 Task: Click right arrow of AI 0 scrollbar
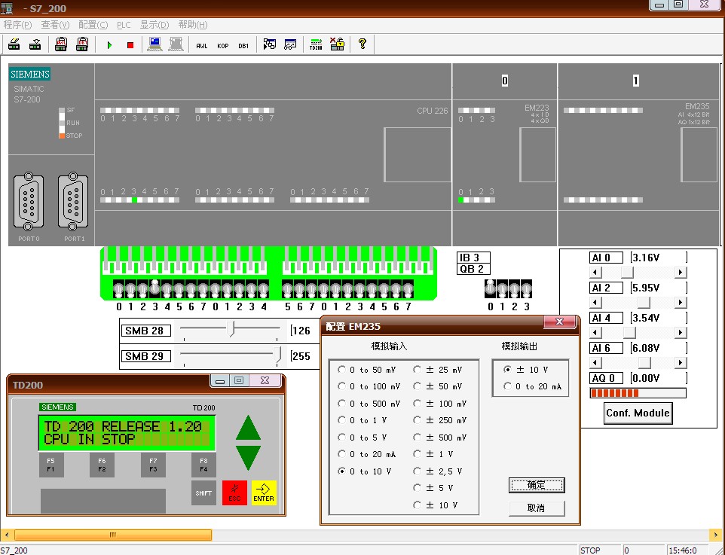tap(681, 273)
